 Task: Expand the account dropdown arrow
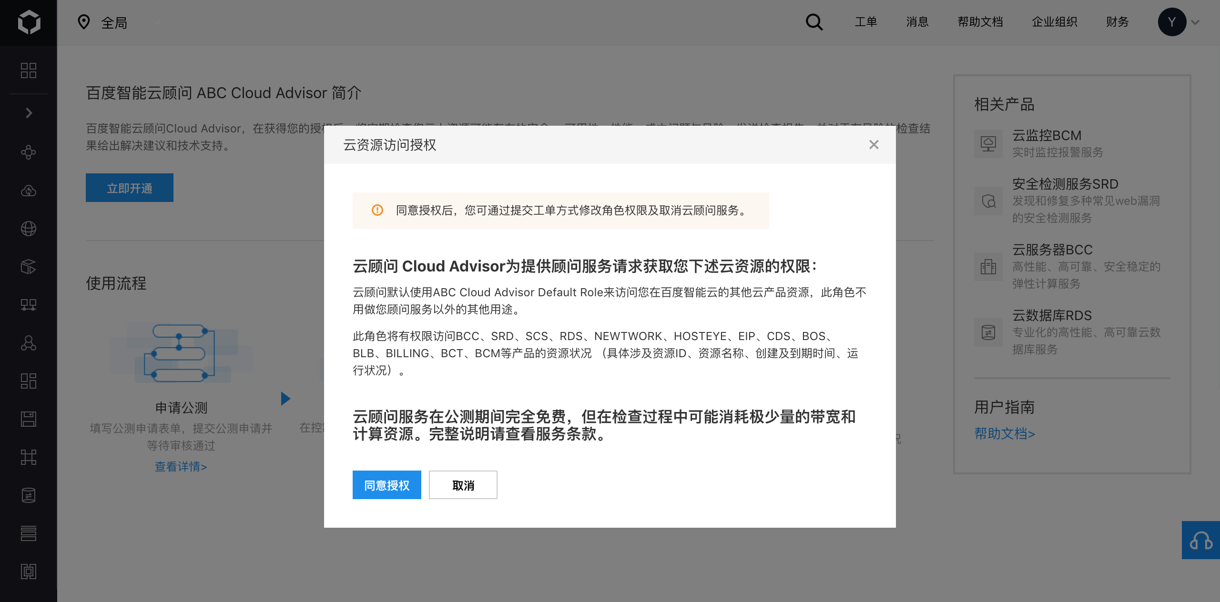click(x=1195, y=22)
